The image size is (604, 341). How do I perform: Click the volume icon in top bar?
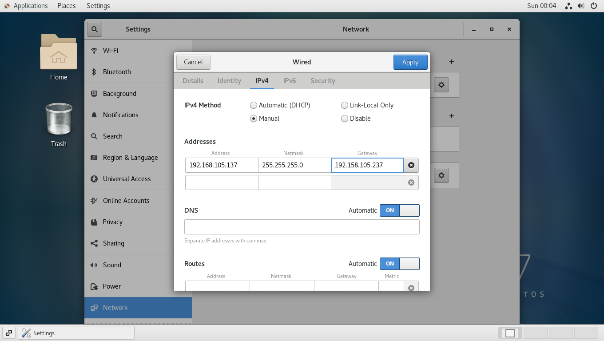[x=581, y=6]
